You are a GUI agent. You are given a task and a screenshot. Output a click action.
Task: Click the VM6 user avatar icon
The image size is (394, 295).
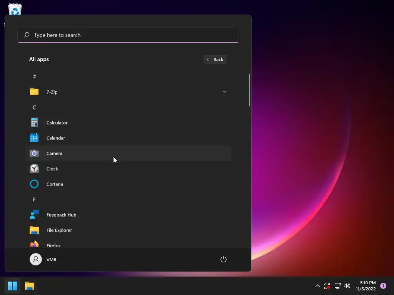coord(36,259)
